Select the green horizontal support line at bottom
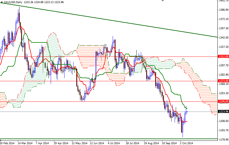Image resolution: width=229 pixels, height=145 pixels. (113, 139)
